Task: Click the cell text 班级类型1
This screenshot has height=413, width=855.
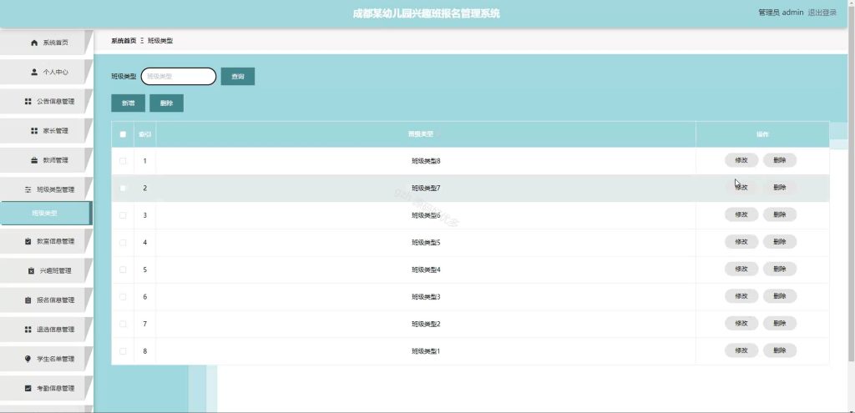Action: 426,351
